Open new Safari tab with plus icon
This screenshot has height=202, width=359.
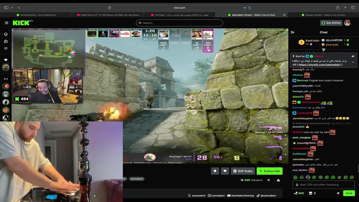345,8
